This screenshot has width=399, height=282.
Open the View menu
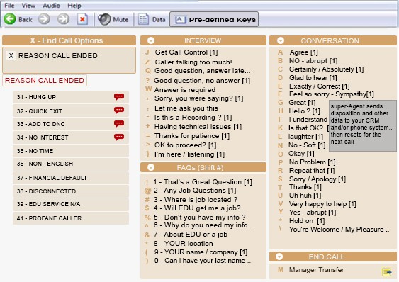[28, 6]
